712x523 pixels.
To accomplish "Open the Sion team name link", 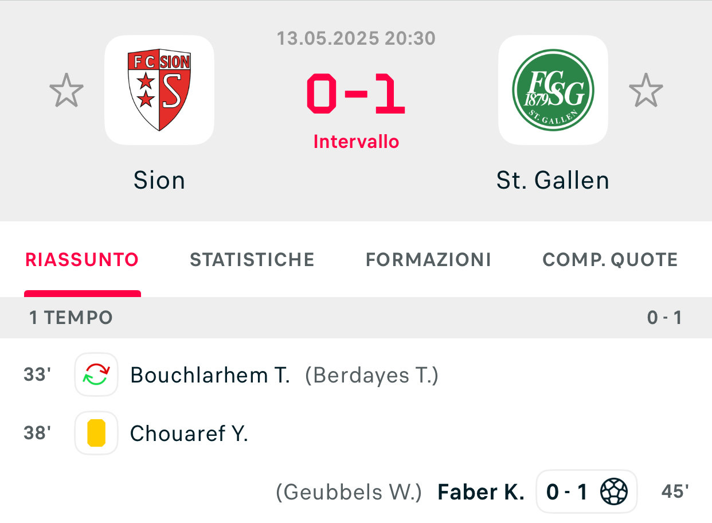I will click(x=159, y=181).
